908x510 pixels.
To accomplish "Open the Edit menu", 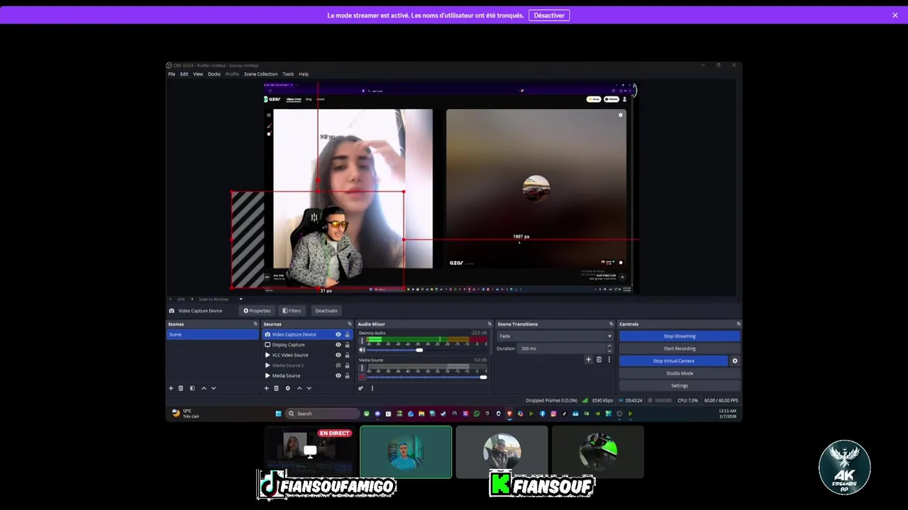I will coord(184,74).
